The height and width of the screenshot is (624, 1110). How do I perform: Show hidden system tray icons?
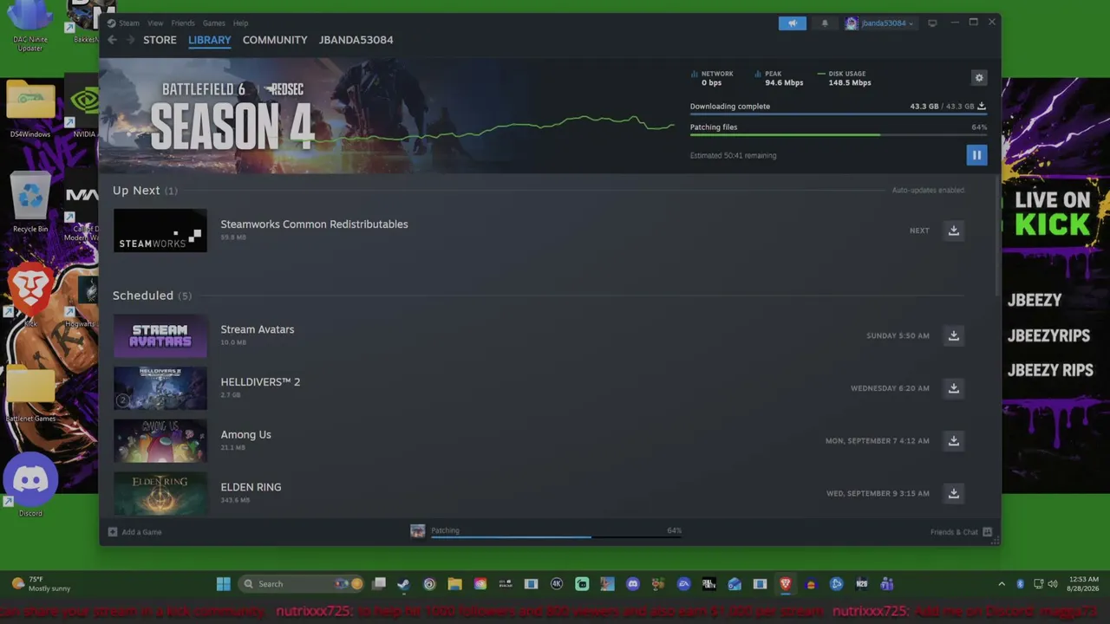tap(1002, 584)
